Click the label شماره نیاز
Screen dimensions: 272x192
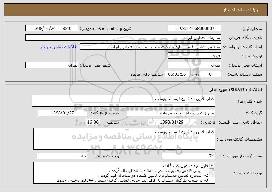click(x=252, y=29)
